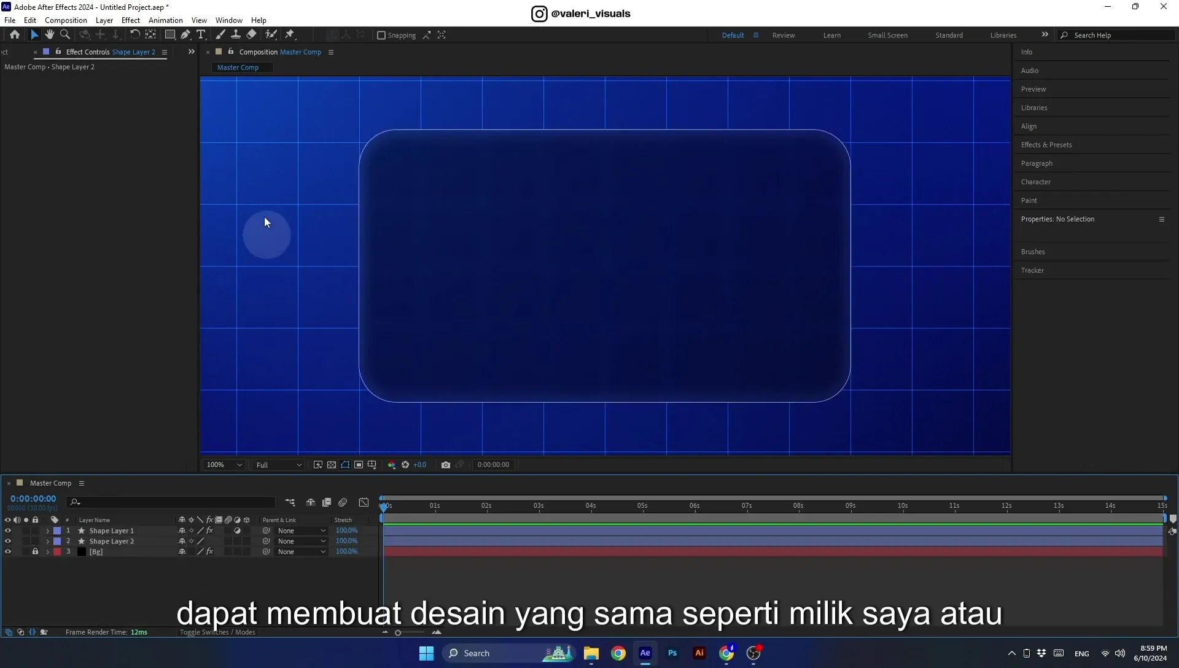Open the Align panel
Image resolution: width=1179 pixels, height=668 pixels.
(x=1029, y=126)
